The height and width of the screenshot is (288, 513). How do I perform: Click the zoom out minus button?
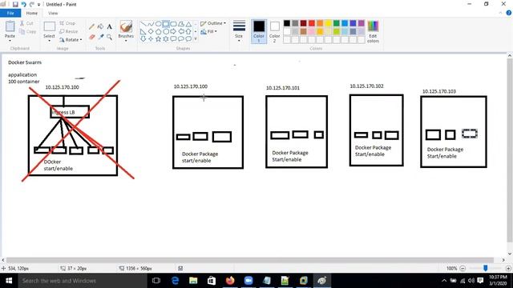click(x=463, y=268)
